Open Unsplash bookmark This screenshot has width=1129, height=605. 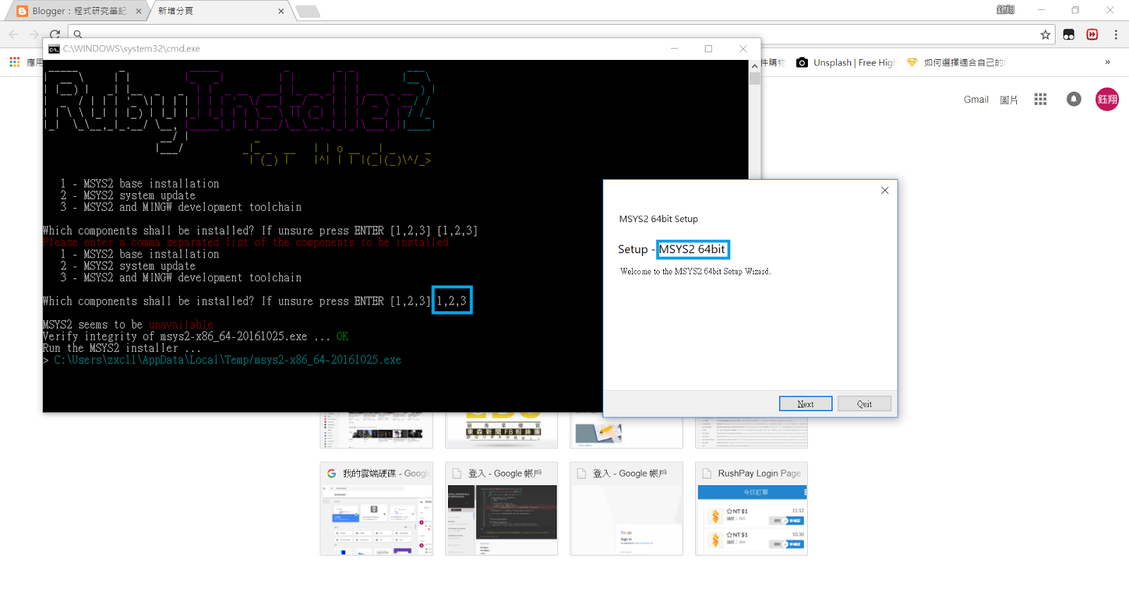click(845, 62)
